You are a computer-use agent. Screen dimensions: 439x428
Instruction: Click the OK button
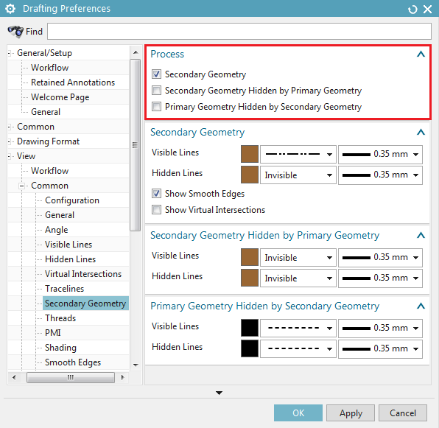(x=298, y=413)
